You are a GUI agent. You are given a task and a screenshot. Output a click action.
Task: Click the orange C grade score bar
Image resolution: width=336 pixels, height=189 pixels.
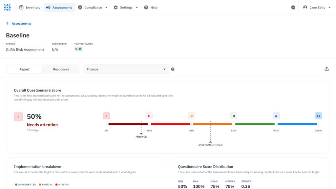[213, 124]
